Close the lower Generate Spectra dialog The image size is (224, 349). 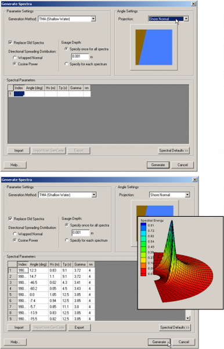click(x=195, y=179)
